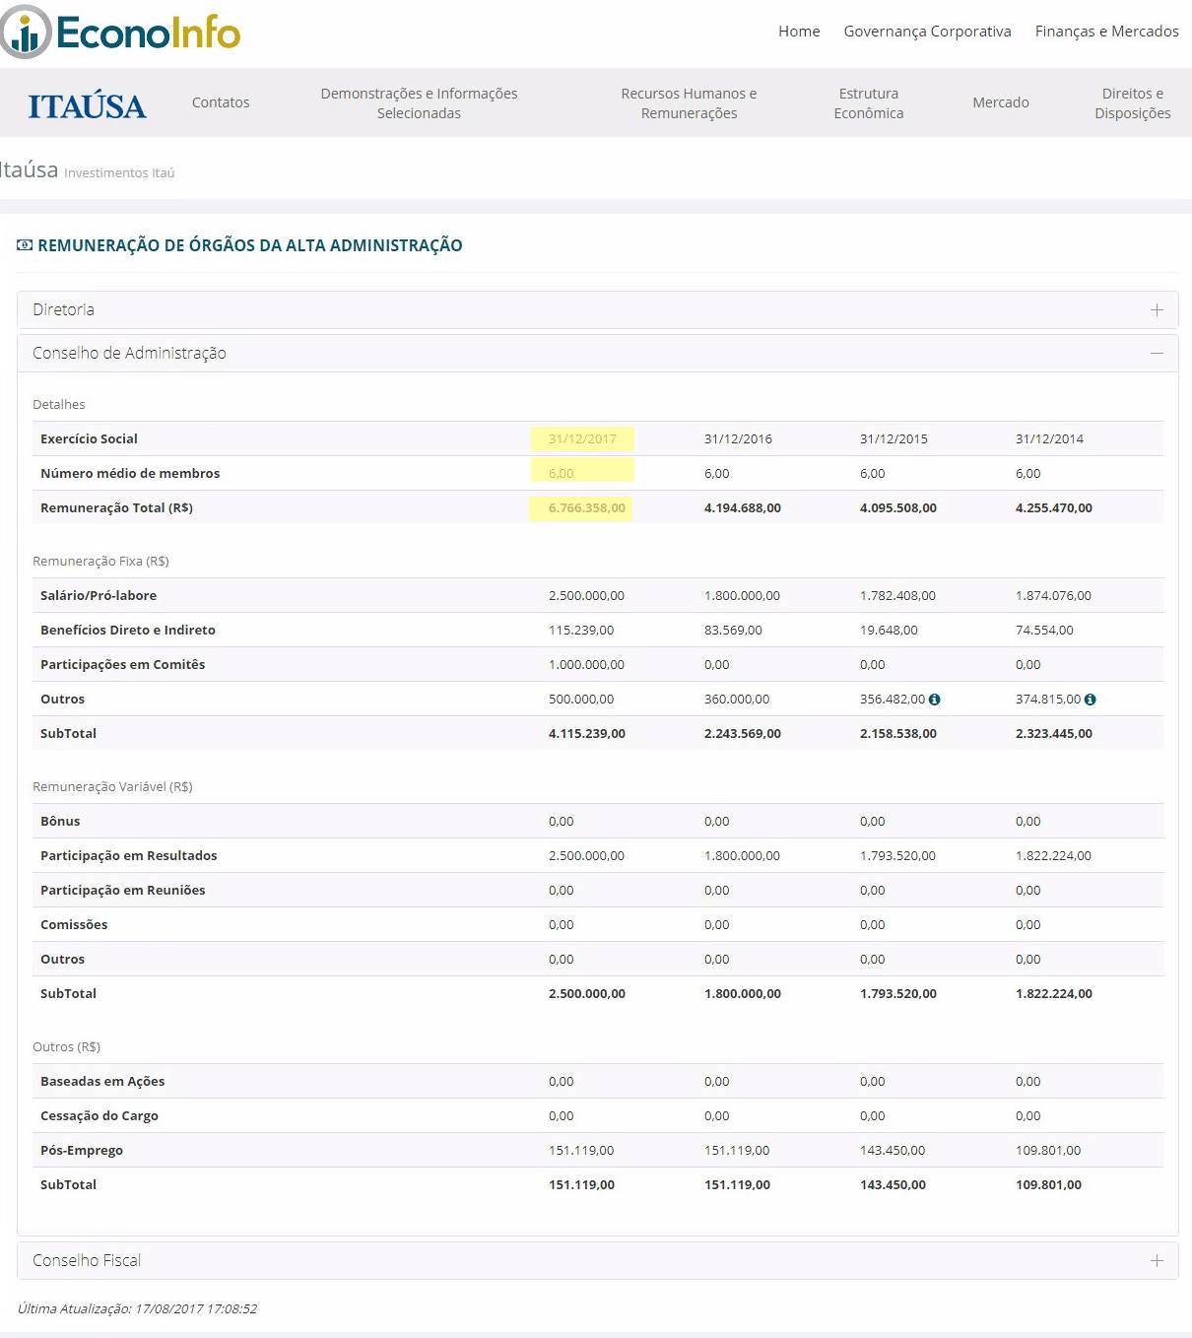1192x1338 pixels.
Task: Open Estrutura Econômica tab
Action: (x=869, y=103)
